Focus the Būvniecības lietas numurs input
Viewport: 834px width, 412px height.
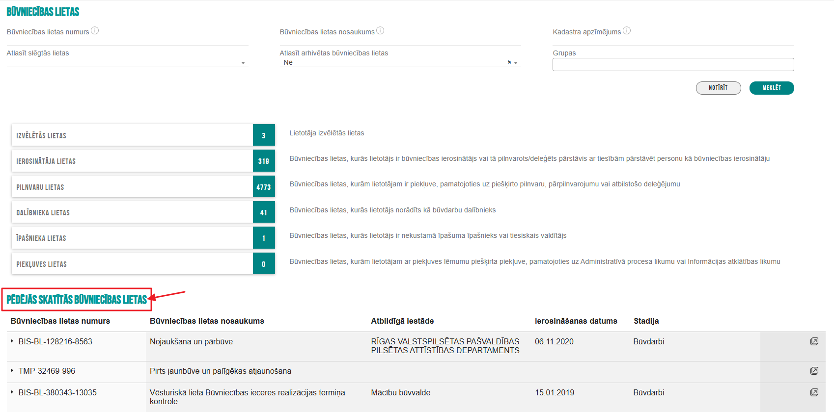point(127,41)
